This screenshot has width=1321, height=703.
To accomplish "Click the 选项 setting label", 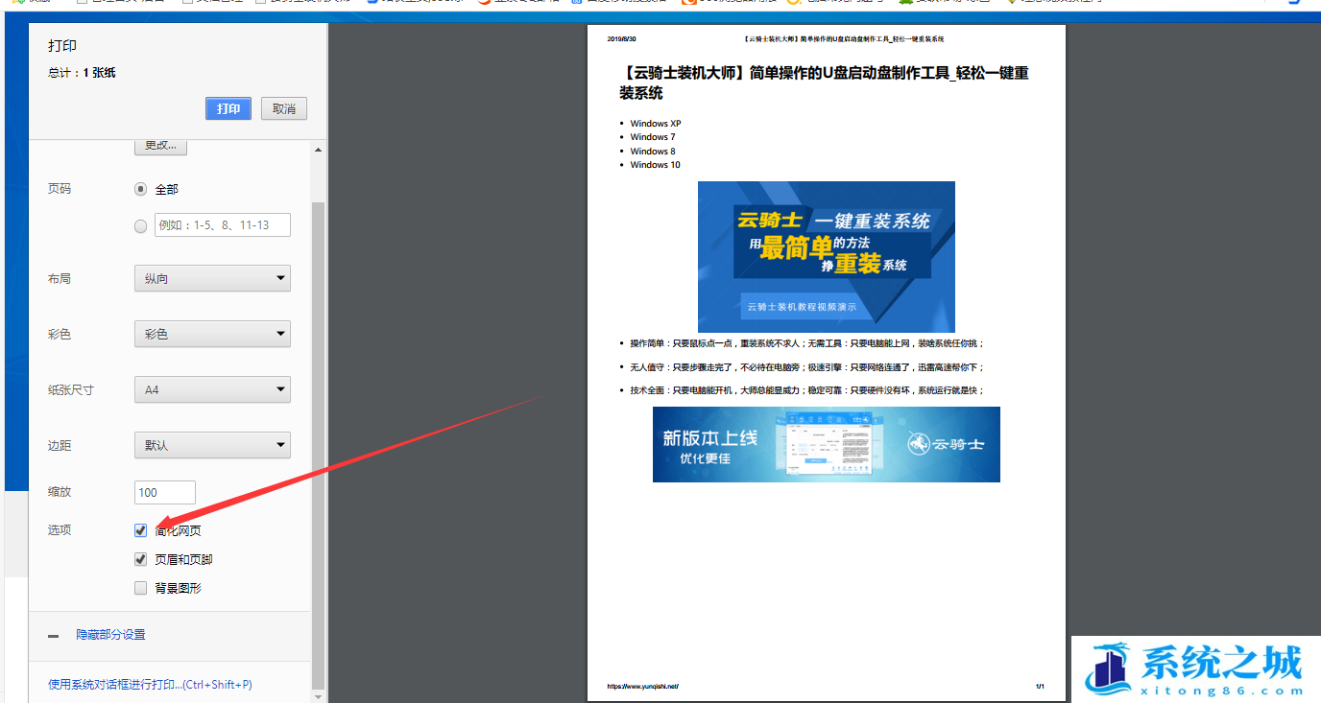I will [x=60, y=529].
